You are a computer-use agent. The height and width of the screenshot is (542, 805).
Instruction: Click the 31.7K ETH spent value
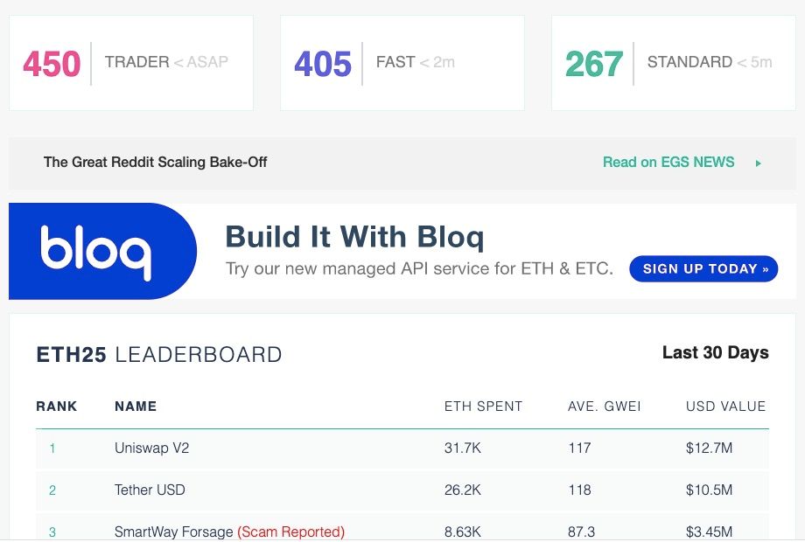pyautogui.click(x=463, y=448)
